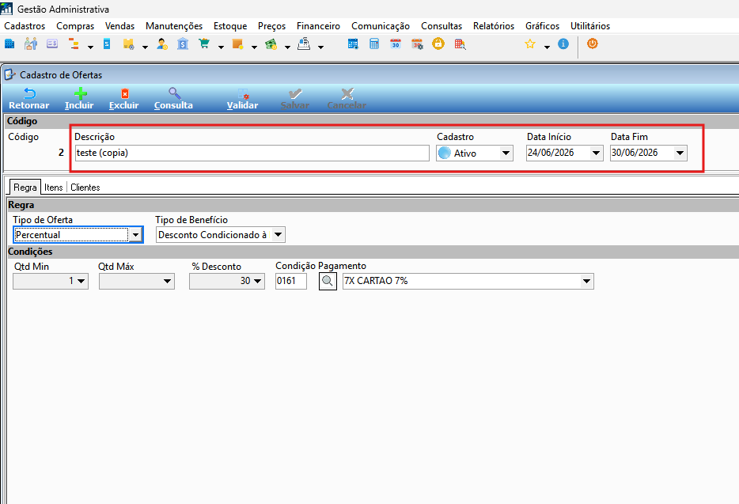The image size is (739, 504).
Task: Open the Qtd Min dropdown
Action: point(81,282)
